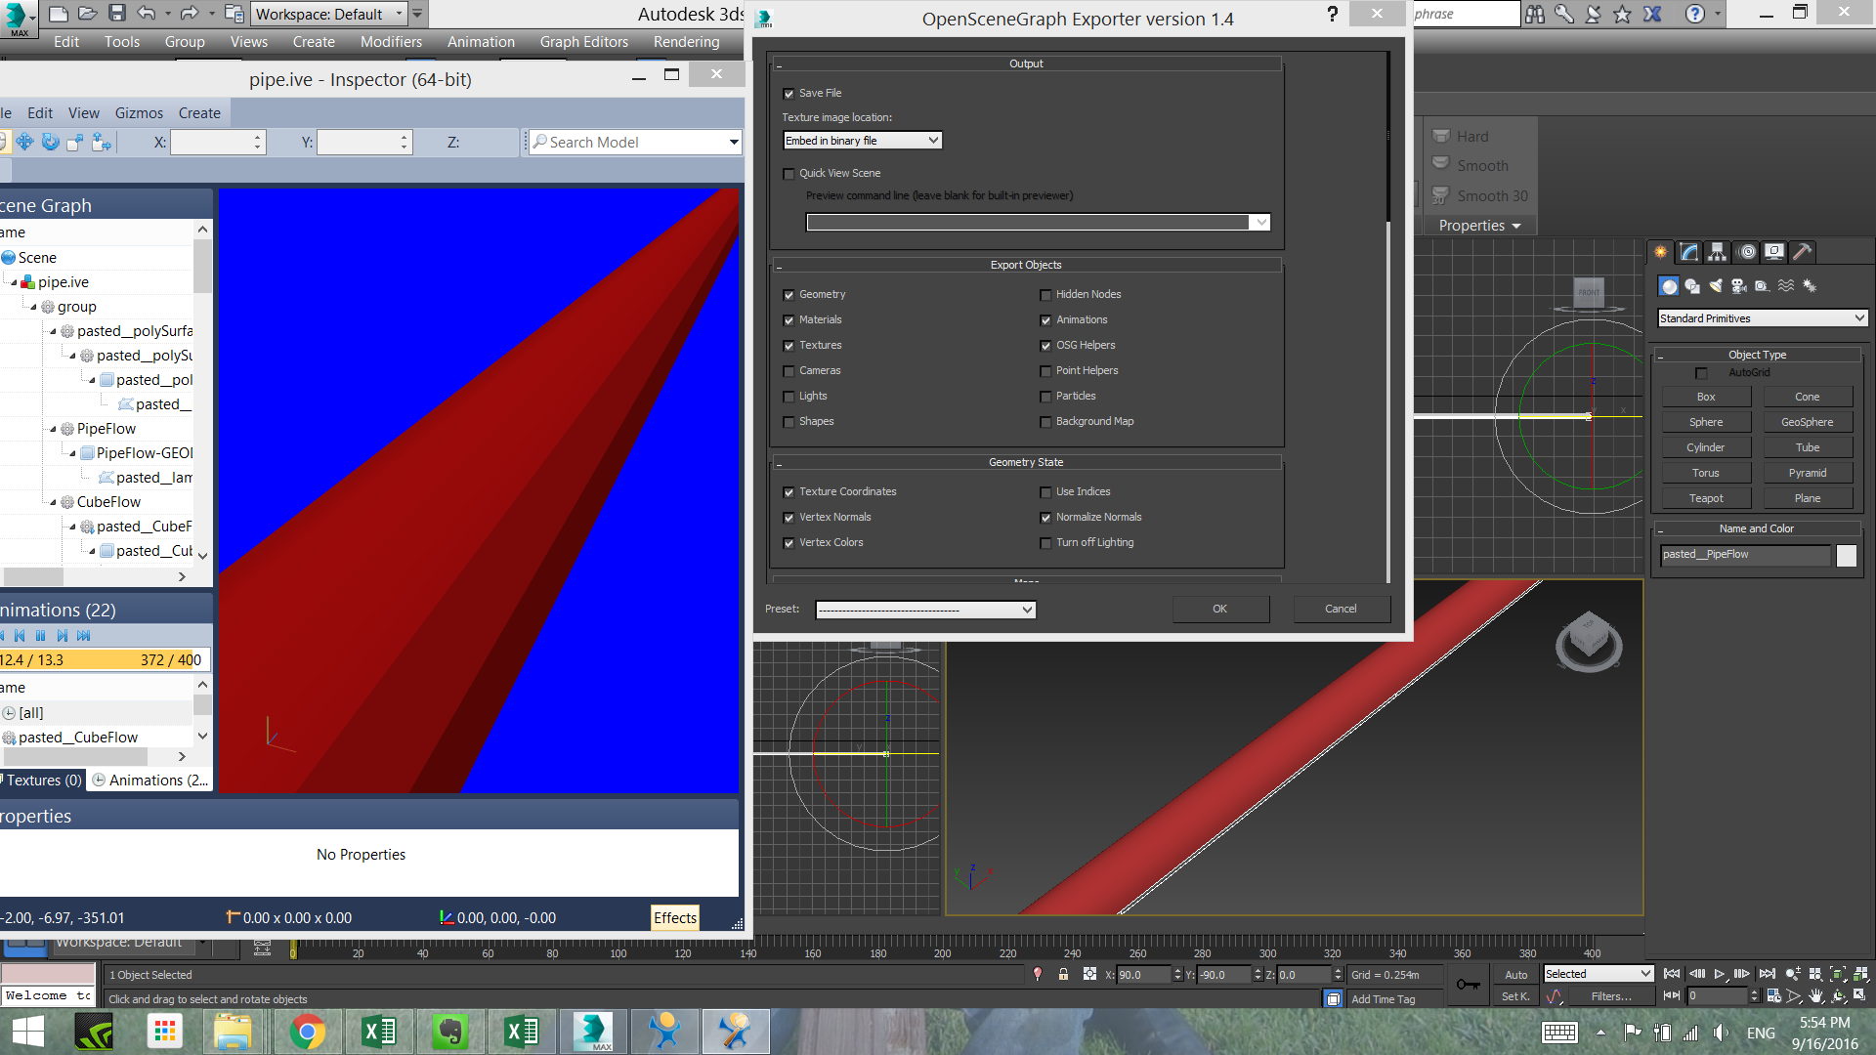Expand the Preview command line combo box
Viewport: 1876px width, 1055px height.
1260,223
